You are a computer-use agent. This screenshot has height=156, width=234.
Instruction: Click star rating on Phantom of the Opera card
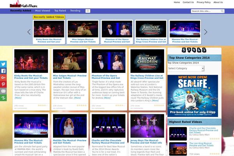click(120, 105)
